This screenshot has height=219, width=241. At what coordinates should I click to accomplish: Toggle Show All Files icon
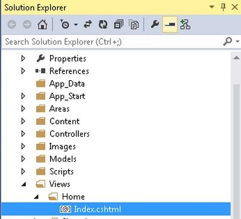tap(134, 25)
